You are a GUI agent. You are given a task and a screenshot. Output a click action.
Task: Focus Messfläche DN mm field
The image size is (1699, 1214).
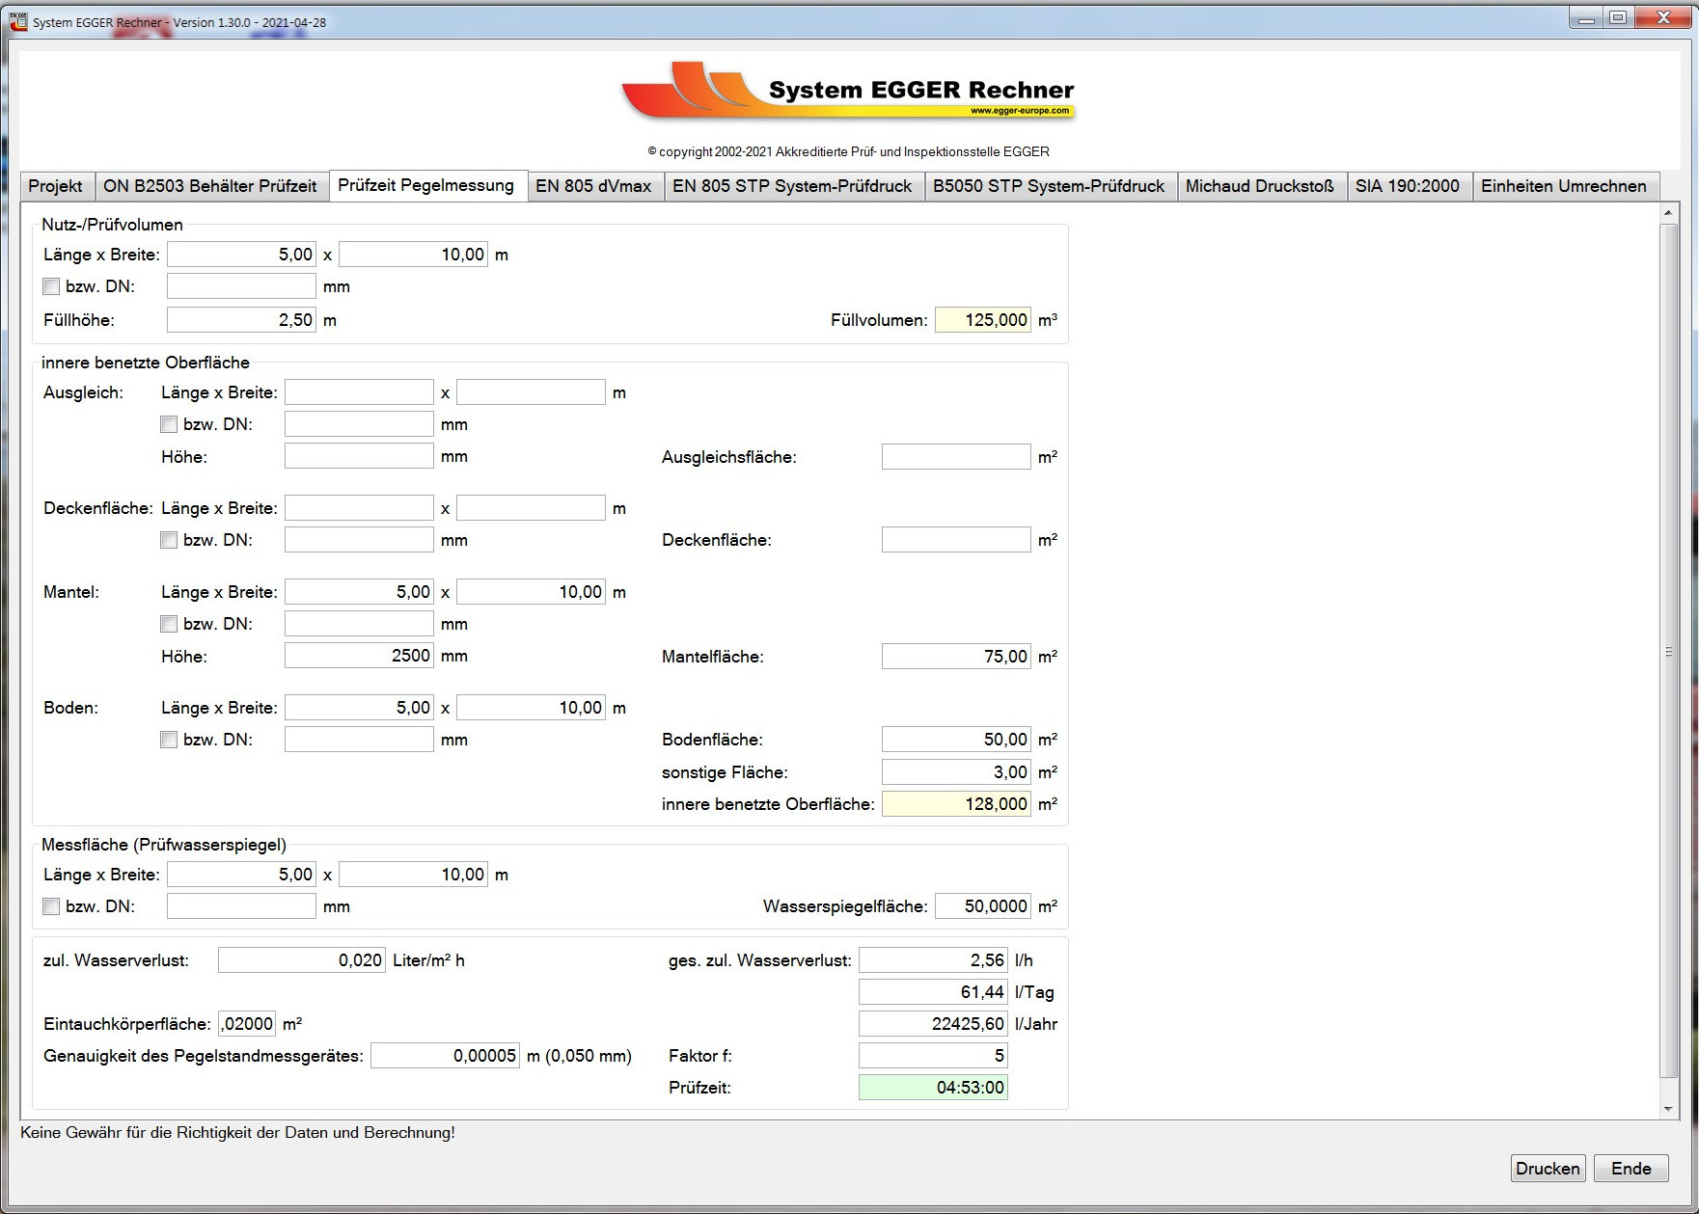(241, 906)
